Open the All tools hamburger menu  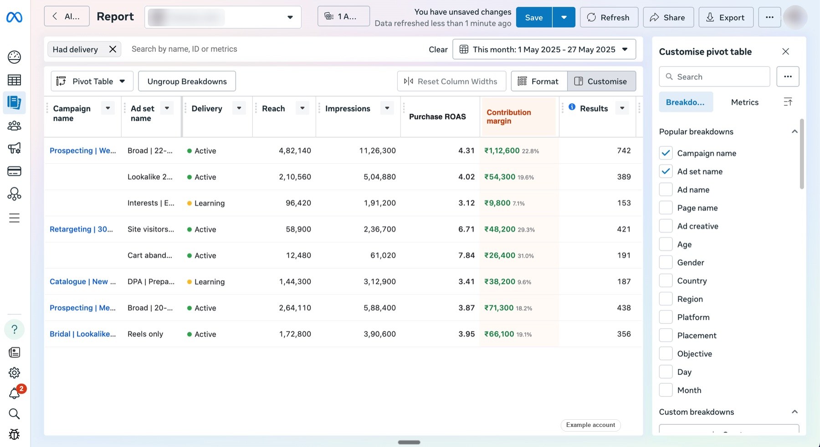click(14, 218)
